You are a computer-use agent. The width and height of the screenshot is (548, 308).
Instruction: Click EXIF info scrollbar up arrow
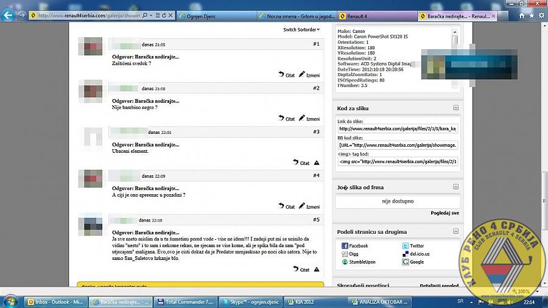(455, 32)
